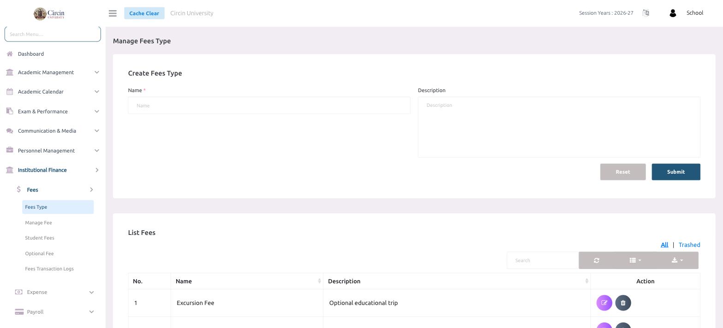Click the Circin University logo
The image size is (723, 328).
(49, 13)
